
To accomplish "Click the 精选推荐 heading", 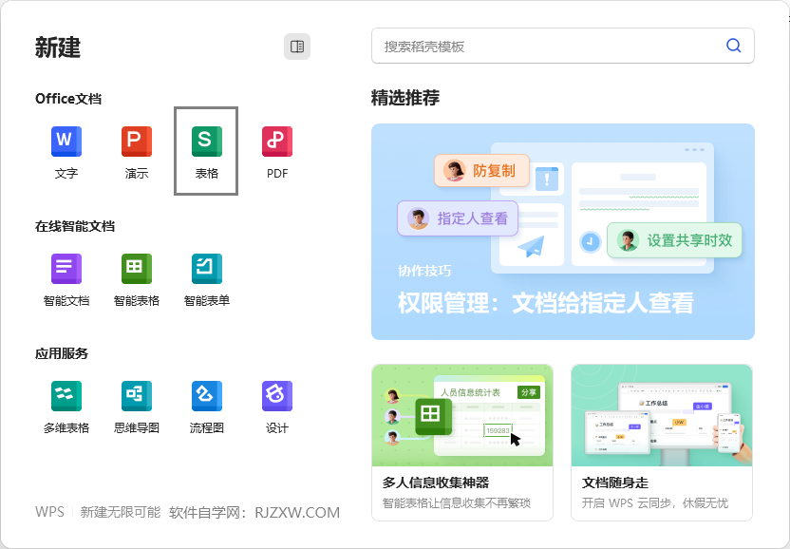I will pos(405,97).
